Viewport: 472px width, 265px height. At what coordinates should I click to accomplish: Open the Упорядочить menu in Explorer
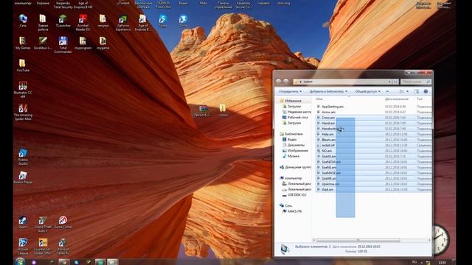[290, 91]
